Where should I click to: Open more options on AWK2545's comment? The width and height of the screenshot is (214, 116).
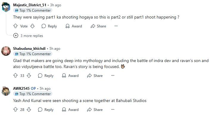coord(113,109)
